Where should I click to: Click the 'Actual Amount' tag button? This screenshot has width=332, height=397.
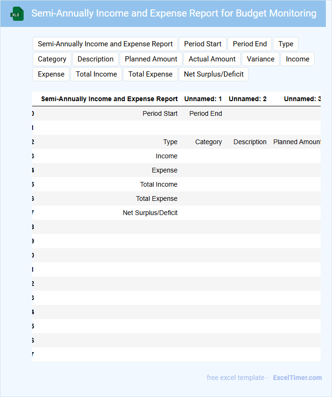(212, 59)
